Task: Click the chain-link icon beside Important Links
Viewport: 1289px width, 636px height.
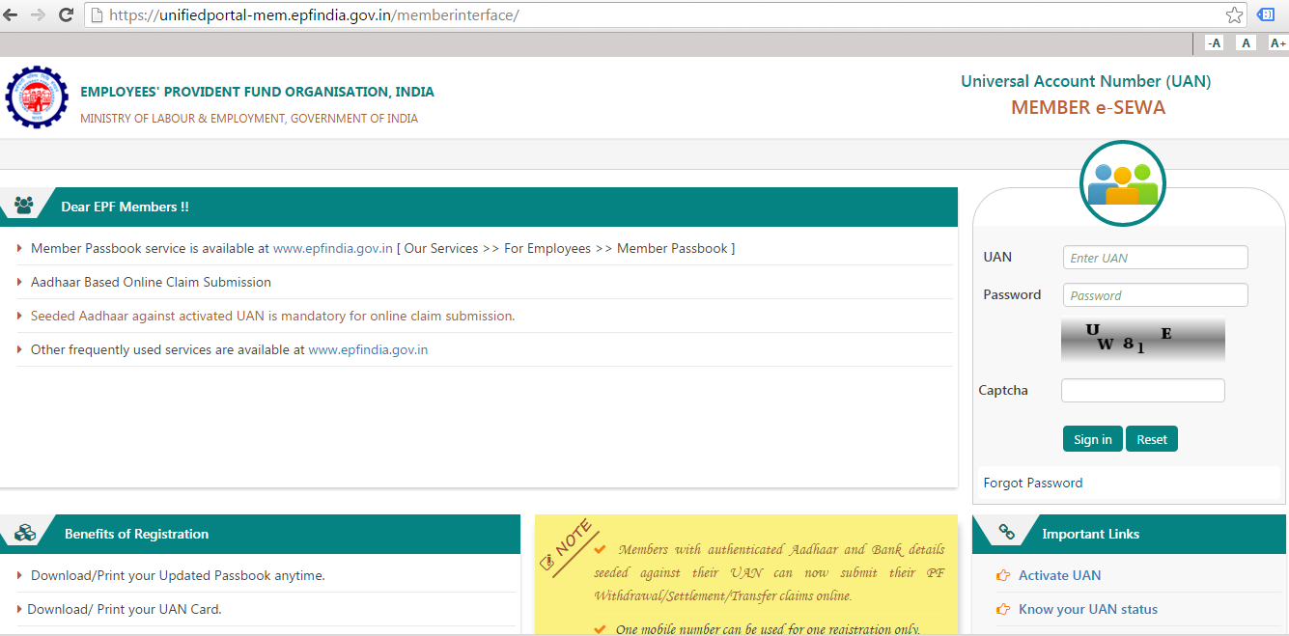Action: pos(1004,531)
